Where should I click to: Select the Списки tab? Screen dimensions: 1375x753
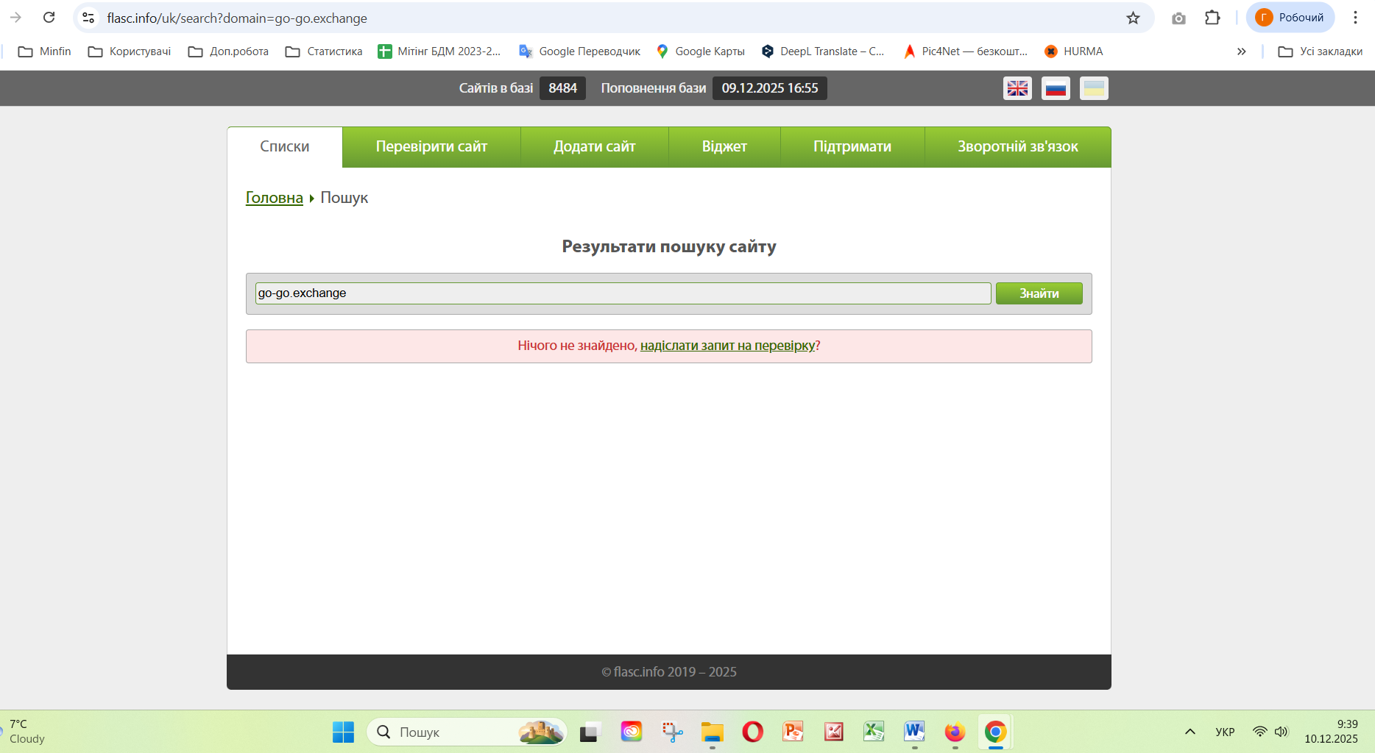tap(285, 146)
